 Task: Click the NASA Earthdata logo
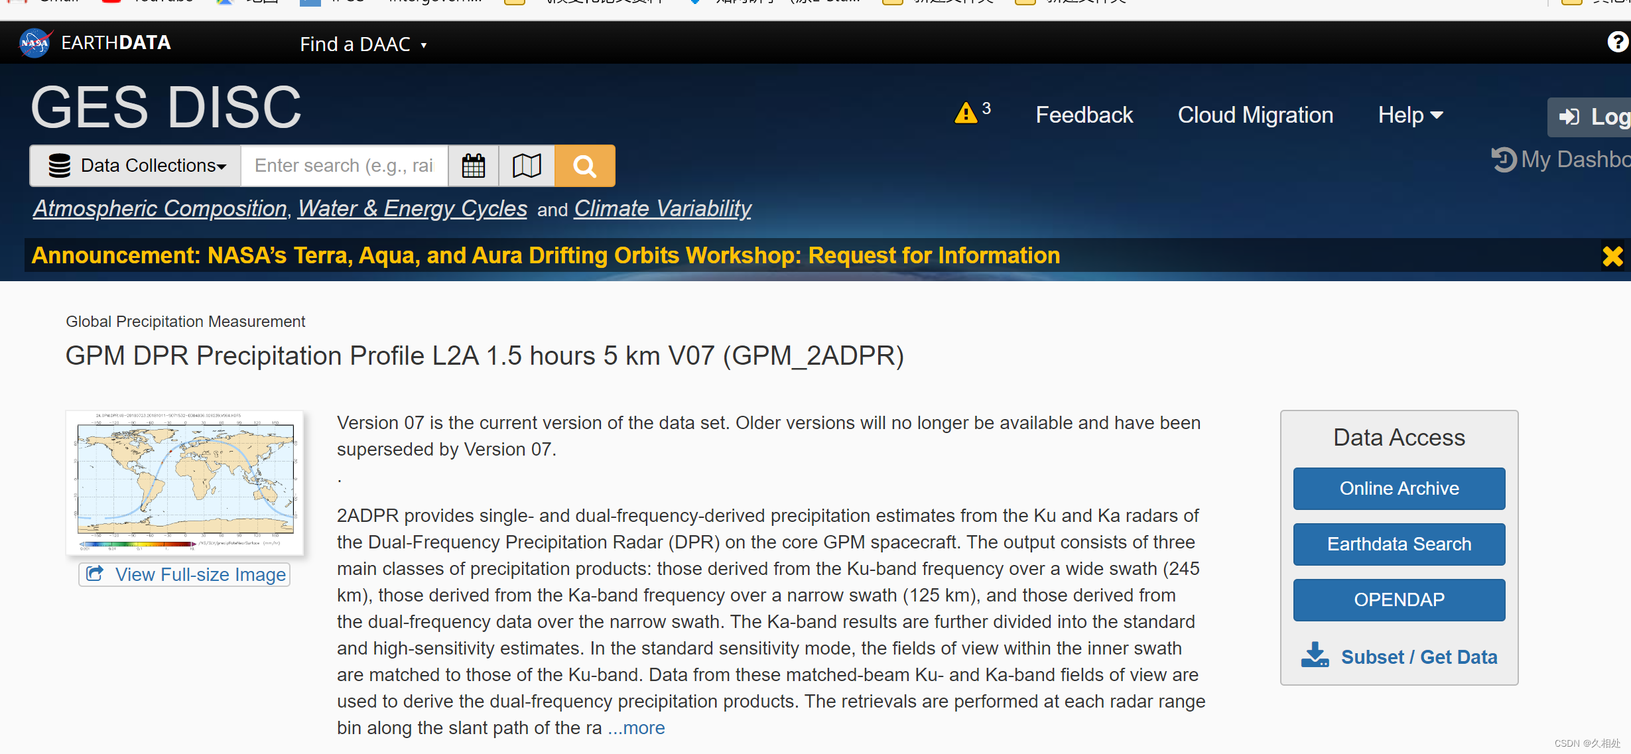pos(36,43)
